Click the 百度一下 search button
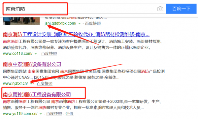Screen dimensions: 198x119 (x=181, y=9)
